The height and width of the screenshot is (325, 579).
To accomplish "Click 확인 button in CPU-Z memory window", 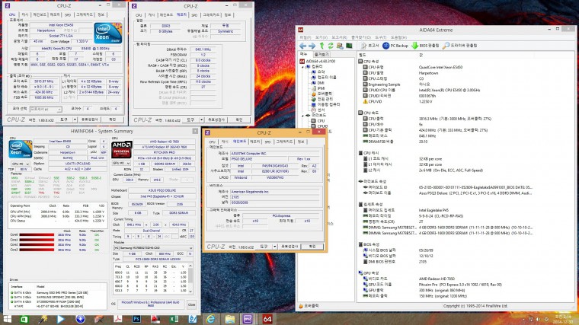I will pyautogui.click(x=239, y=120).
